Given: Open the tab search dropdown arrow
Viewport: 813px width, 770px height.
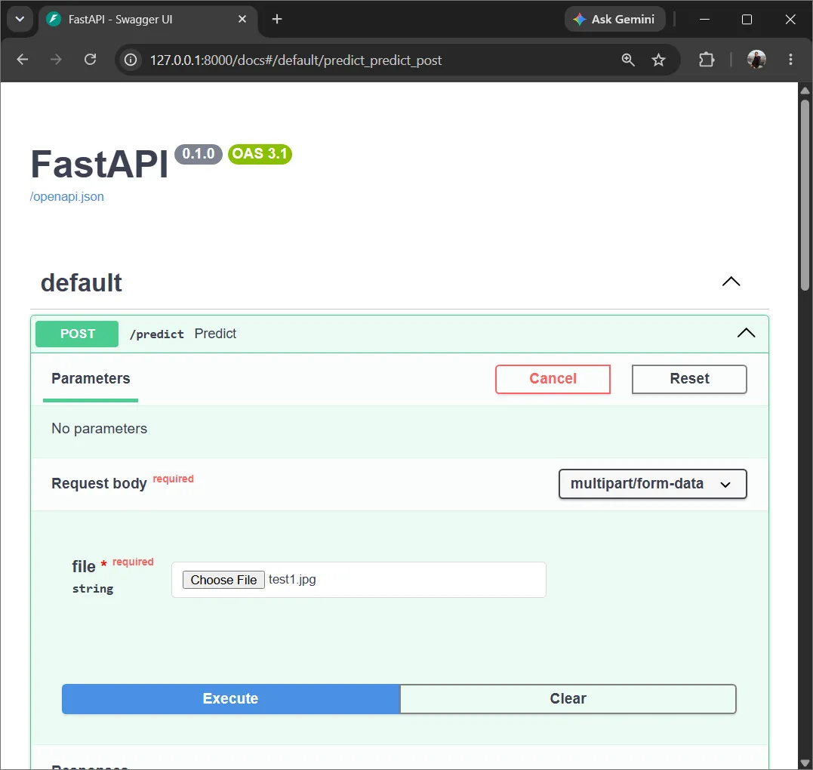Looking at the screenshot, I should tap(20, 19).
